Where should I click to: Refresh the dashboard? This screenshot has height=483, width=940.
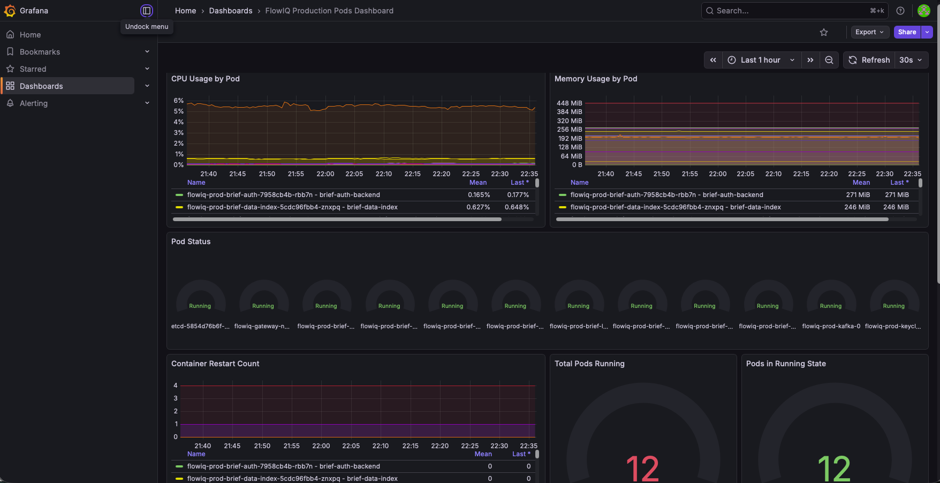[x=869, y=60]
